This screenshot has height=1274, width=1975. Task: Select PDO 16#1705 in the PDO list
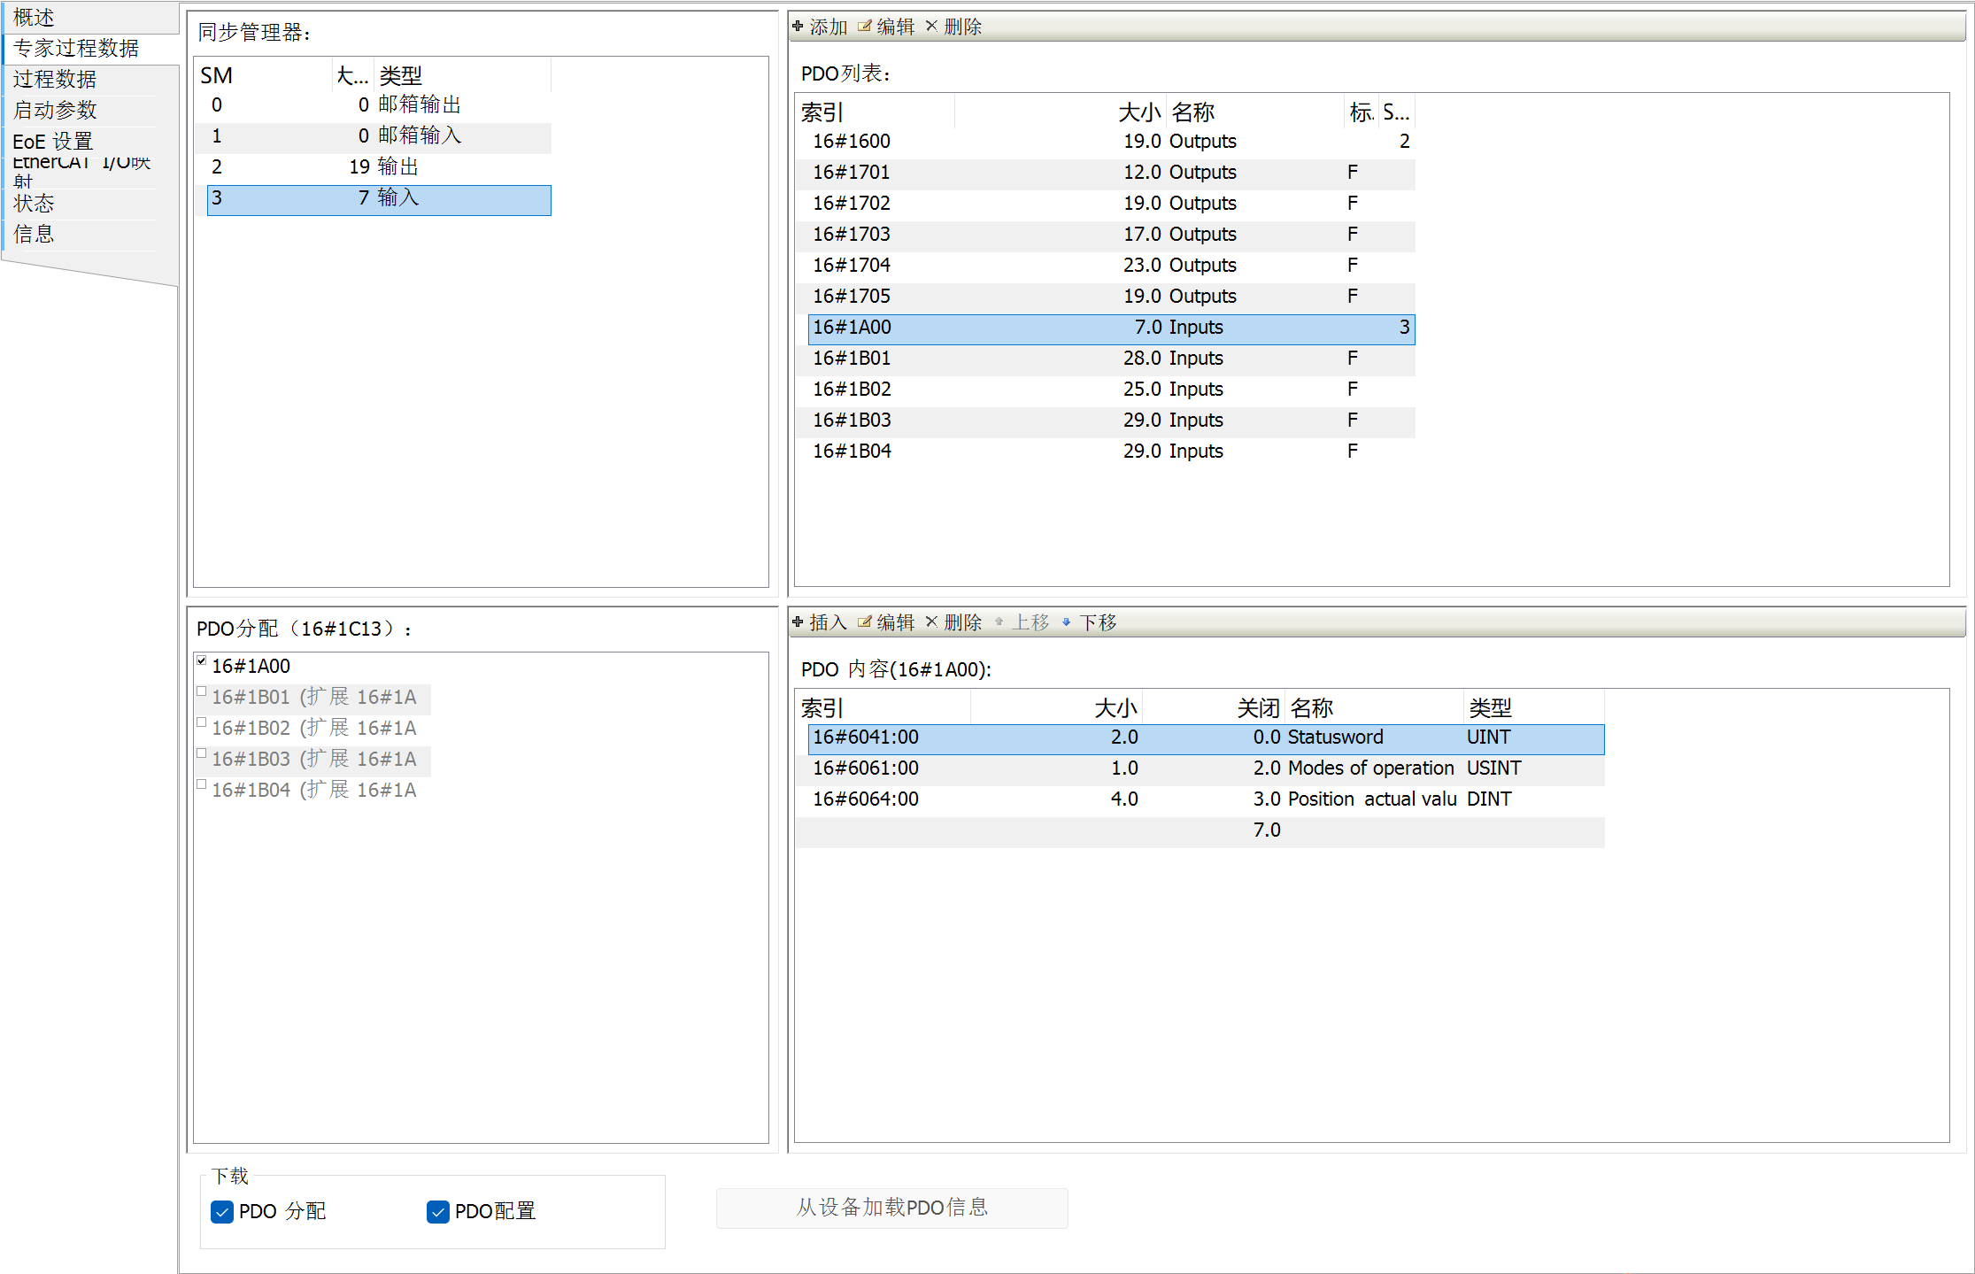(x=1111, y=297)
